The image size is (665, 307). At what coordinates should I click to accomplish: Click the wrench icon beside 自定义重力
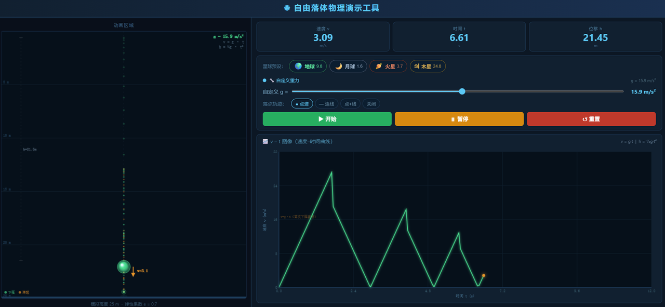(x=272, y=81)
